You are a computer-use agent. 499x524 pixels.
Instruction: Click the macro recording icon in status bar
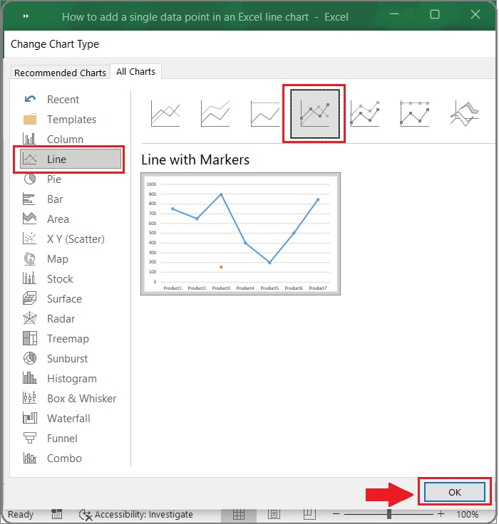click(x=56, y=514)
